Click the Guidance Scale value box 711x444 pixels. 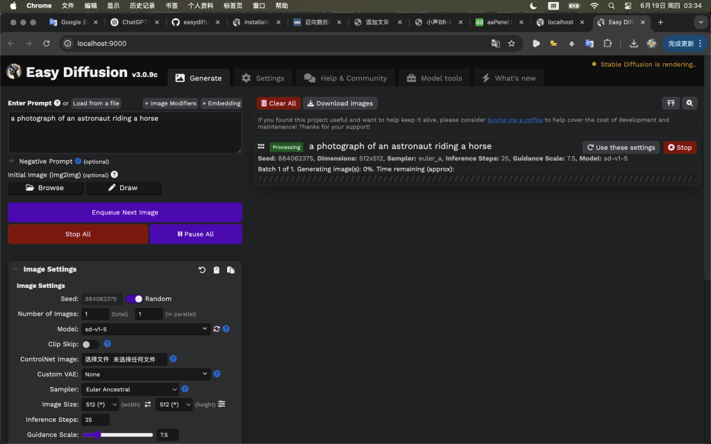[x=167, y=435]
